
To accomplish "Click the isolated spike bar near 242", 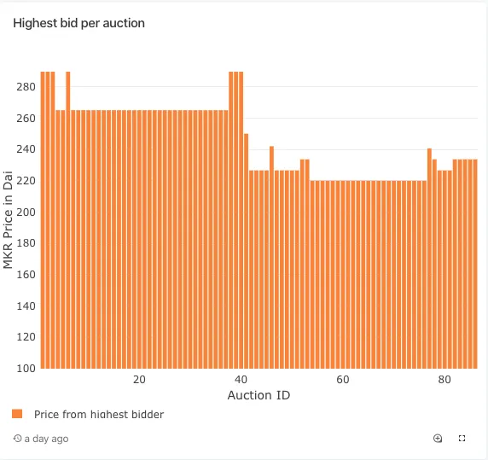I will [271, 258].
